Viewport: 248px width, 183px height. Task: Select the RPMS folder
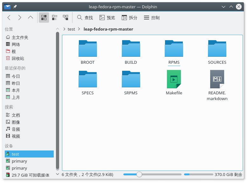174,52
